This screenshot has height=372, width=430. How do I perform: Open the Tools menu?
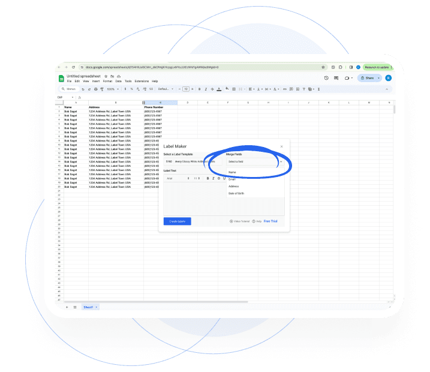[x=128, y=81]
